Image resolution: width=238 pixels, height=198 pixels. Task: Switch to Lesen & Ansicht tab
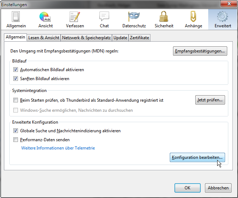(x=44, y=38)
